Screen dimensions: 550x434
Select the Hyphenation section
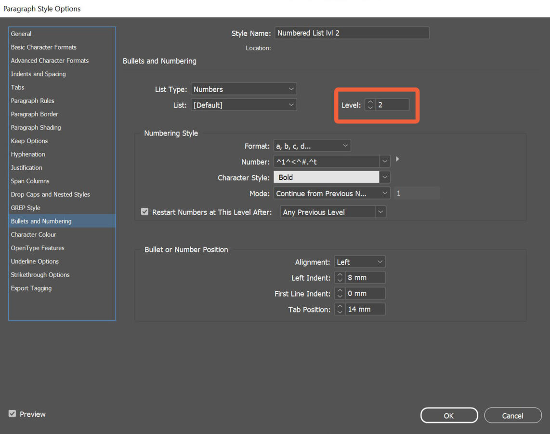(27, 154)
